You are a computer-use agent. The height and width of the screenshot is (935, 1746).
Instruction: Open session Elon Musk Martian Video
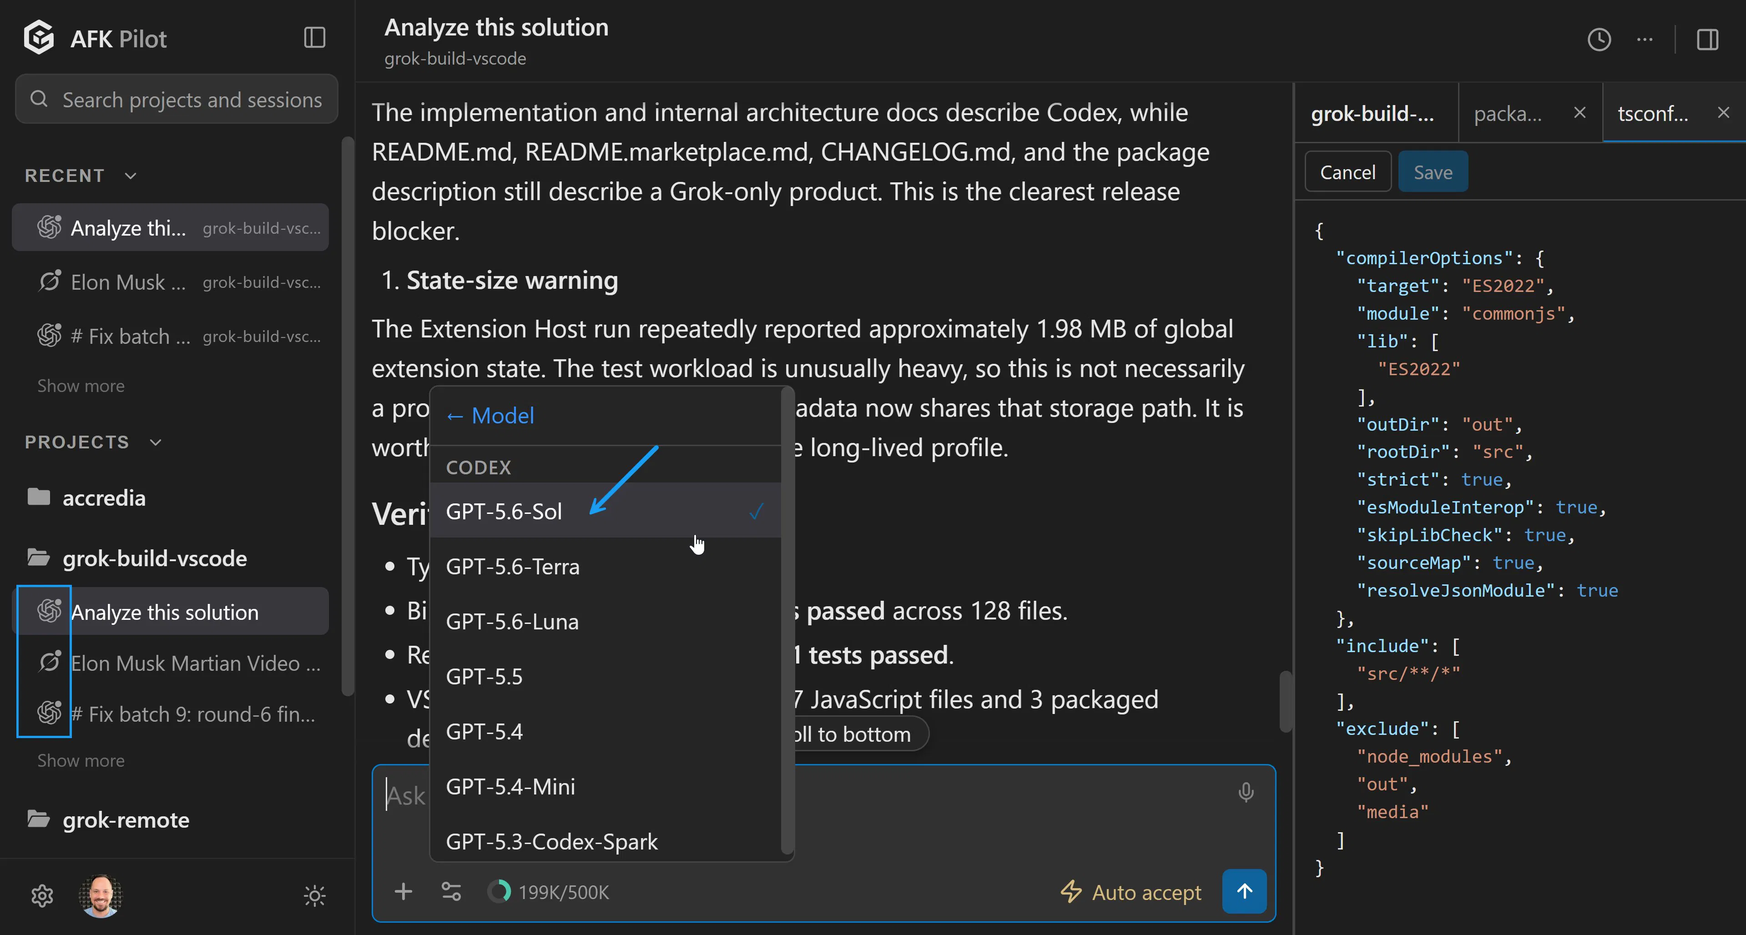click(170, 664)
